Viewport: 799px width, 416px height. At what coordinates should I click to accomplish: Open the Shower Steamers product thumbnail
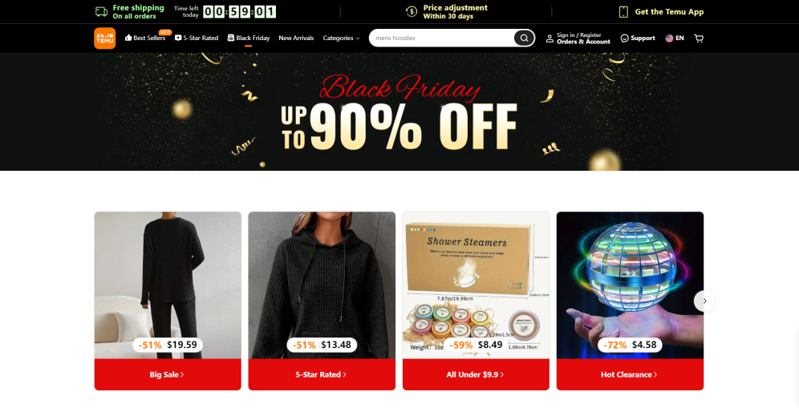pyautogui.click(x=476, y=285)
